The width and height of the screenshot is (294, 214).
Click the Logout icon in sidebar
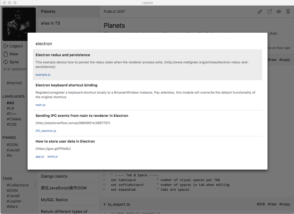click(6, 46)
